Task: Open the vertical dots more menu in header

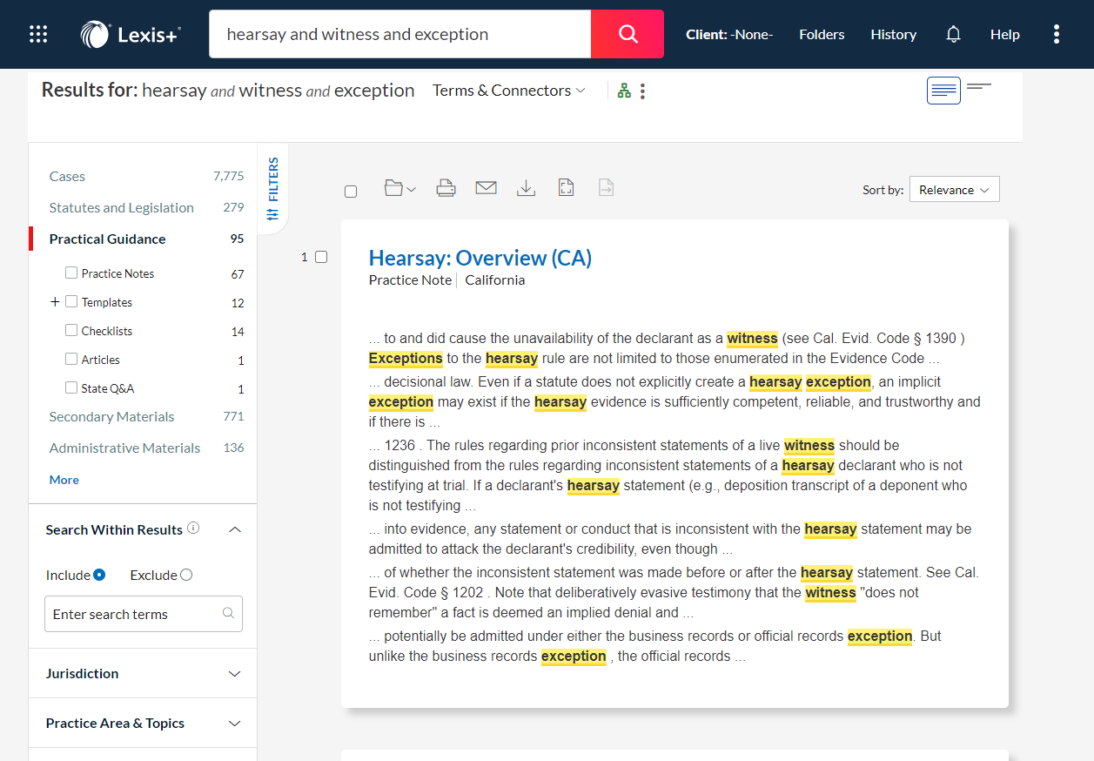Action: [x=1057, y=34]
